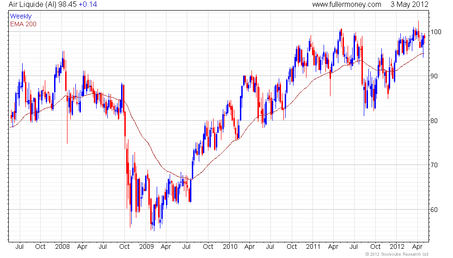Click the 80 price axis label
Image resolution: width=453 pixels, height=258 pixels.
click(434, 121)
